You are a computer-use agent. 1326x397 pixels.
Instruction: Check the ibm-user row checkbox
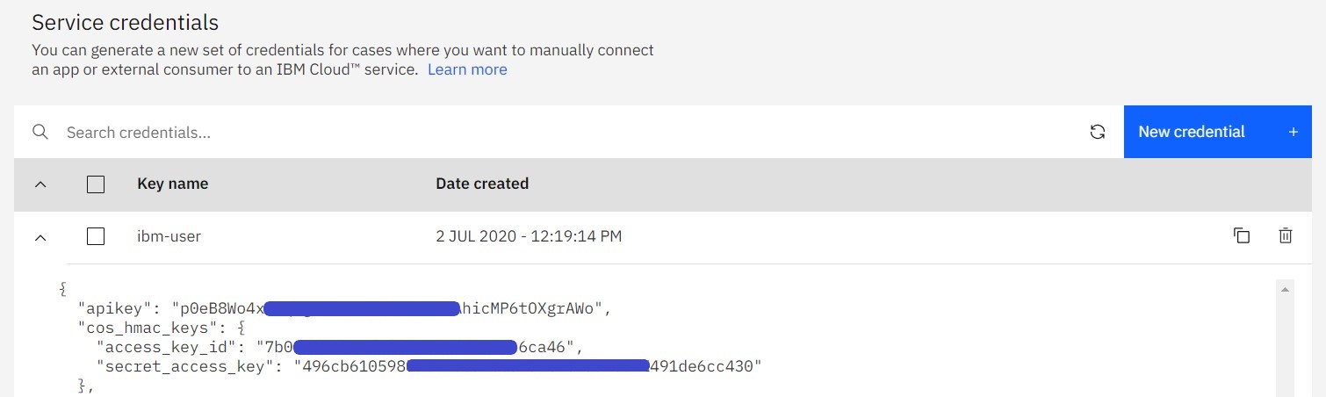point(96,236)
